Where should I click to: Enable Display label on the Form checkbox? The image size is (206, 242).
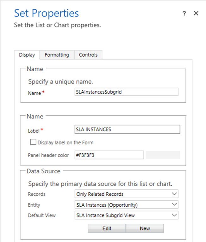click(33, 142)
